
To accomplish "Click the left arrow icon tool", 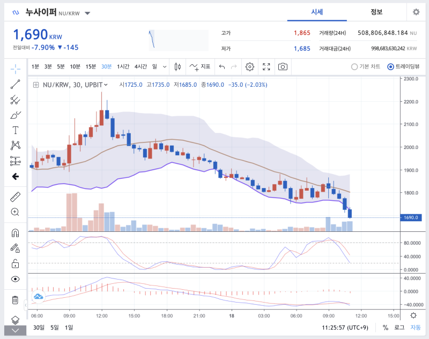I will (16, 177).
